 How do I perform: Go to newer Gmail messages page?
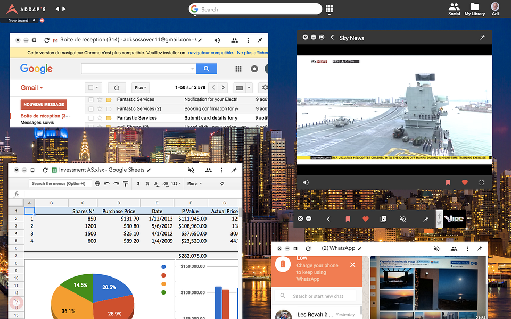coord(213,87)
